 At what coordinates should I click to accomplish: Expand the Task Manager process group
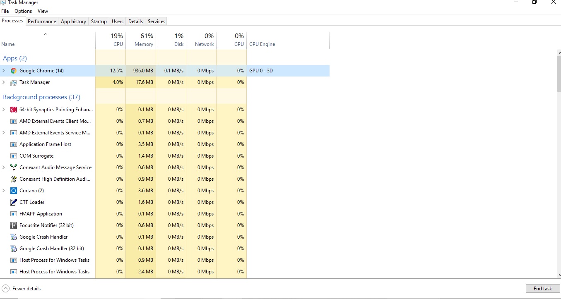tap(4, 82)
